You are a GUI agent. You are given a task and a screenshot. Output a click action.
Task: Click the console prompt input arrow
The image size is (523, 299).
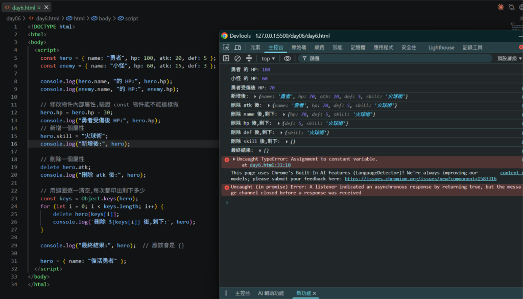tap(227, 202)
